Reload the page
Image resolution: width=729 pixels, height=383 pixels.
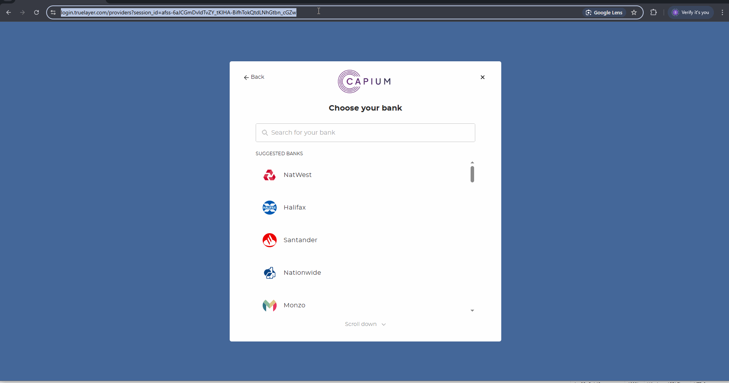pyautogui.click(x=36, y=12)
